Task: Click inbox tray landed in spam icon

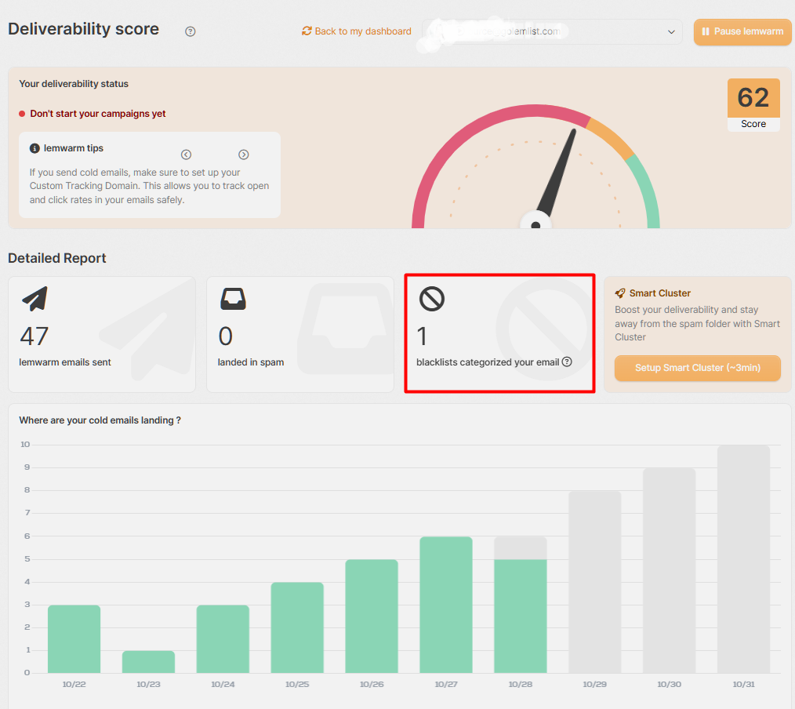Action: click(x=233, y=299)
